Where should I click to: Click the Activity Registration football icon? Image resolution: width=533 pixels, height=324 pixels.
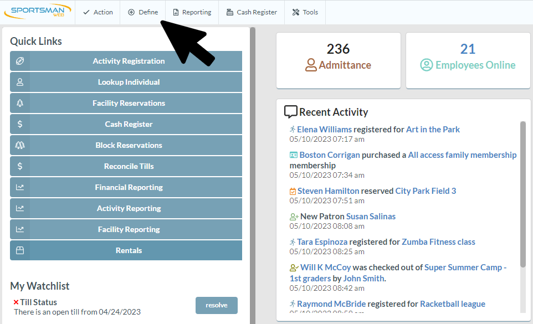[20, 61]
